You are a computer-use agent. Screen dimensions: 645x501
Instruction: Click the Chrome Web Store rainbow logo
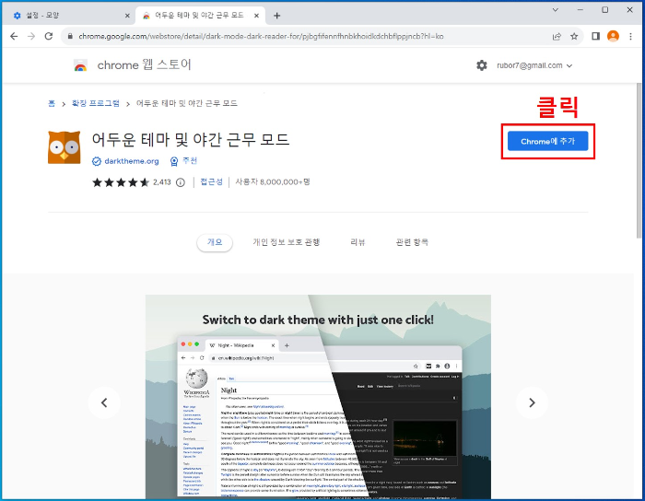tap(81, 65)
